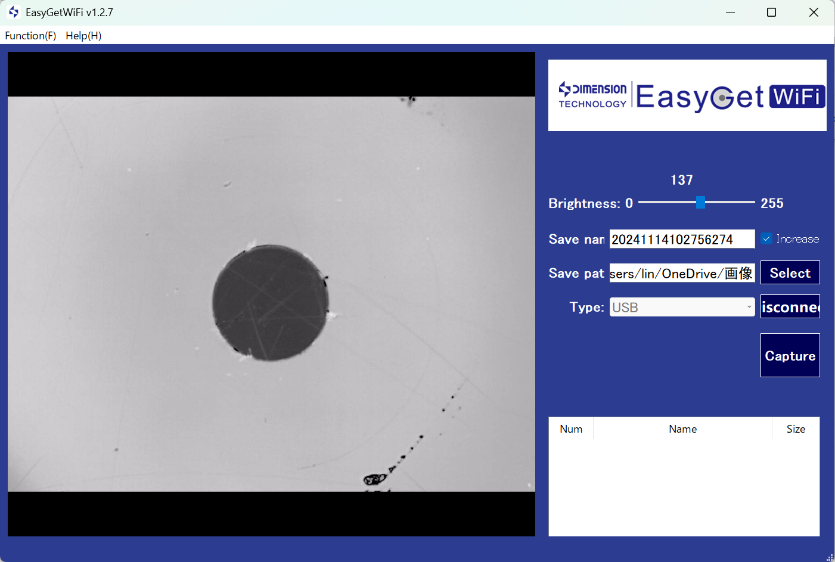Close the EasyGetWiFi window
835x562 pixels.
click(x=814, y=13)
